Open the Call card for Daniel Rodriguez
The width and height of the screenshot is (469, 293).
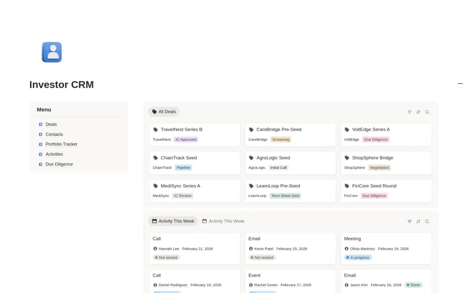pyautogui.click(x=195, y=281)
